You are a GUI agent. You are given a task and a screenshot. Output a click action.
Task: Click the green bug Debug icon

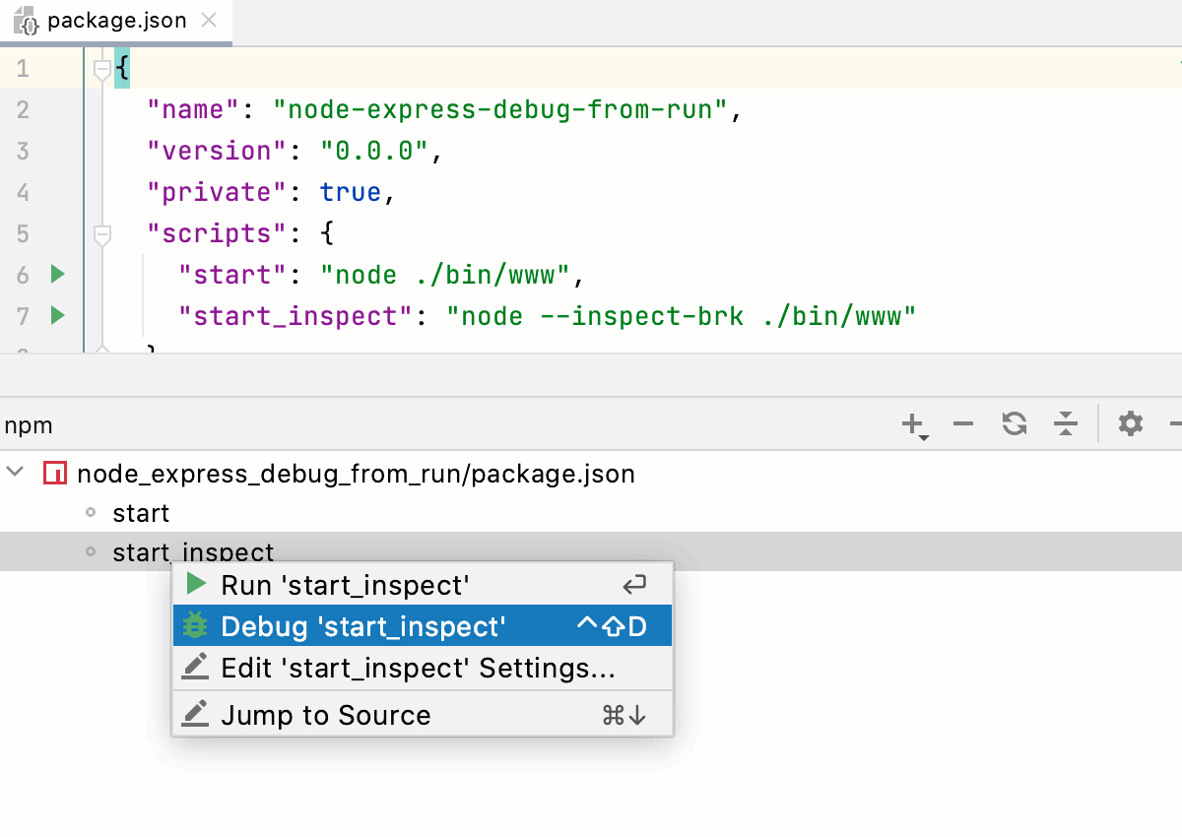pyautogui.click(x=196, y=626)
